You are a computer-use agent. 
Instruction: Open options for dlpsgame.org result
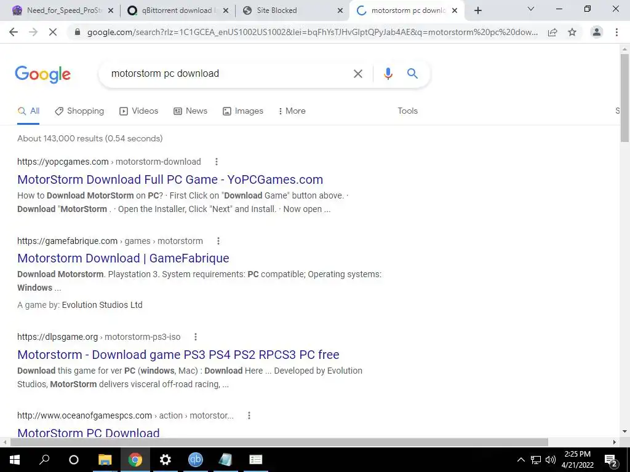click(195, 337)
